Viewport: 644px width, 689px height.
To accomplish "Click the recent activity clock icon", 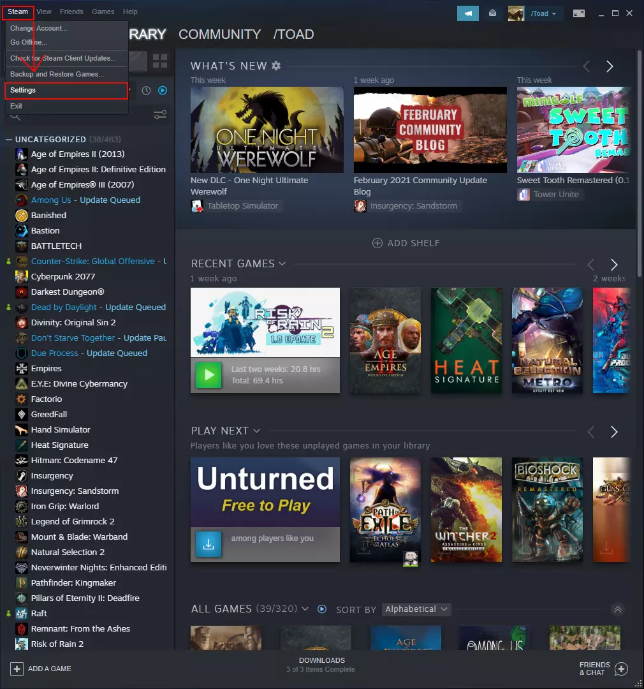I will (146, 91).
